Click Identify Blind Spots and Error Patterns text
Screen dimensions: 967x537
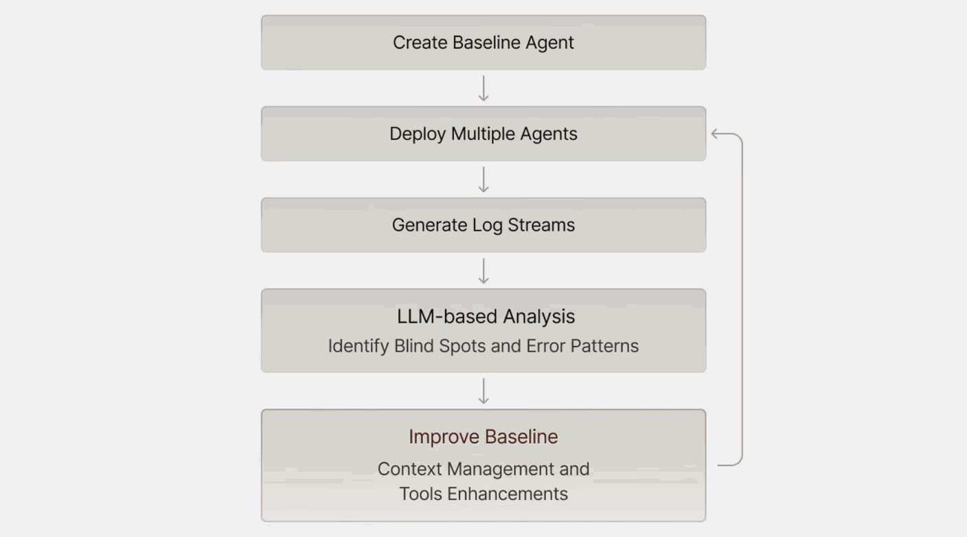(x=483, y=346)
